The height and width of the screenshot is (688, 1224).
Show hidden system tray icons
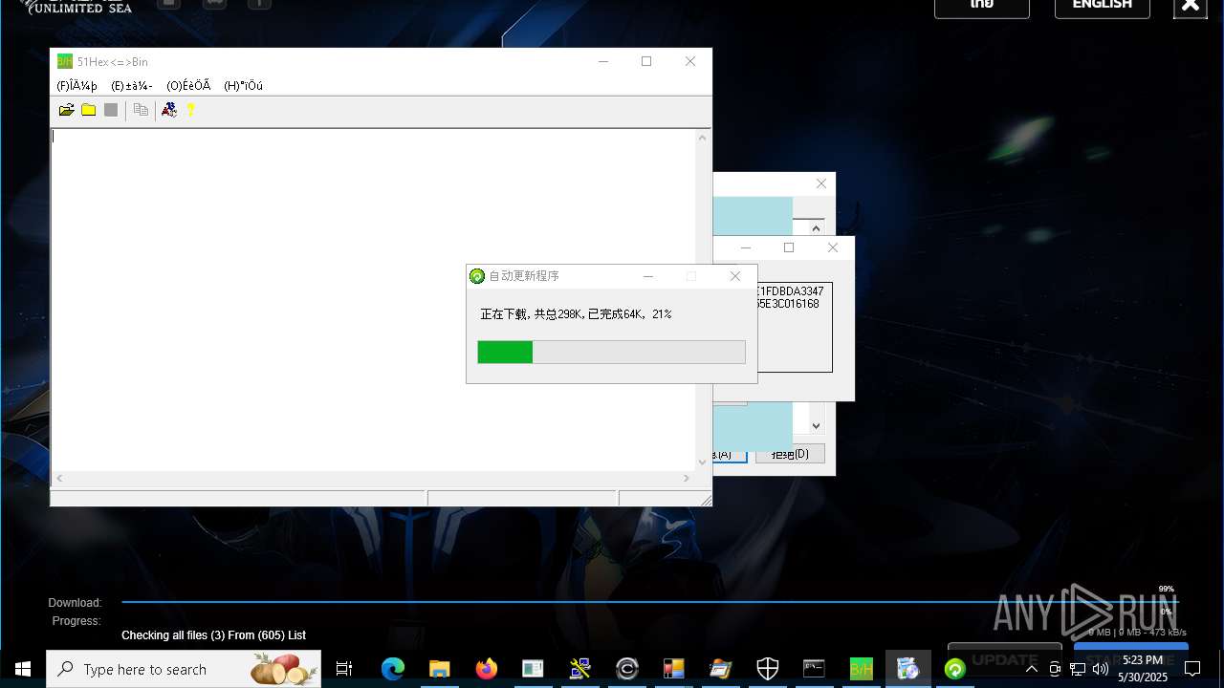coord(1031,669)
